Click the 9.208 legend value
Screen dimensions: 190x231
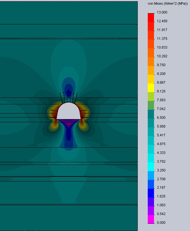click(x=161, y=74)
